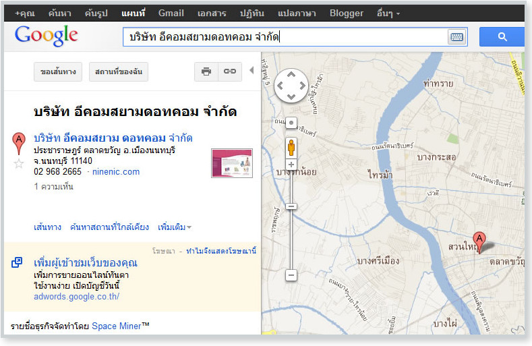Viewport: 532px width, 346px height.
Task: Click the ท่าทราย label on map
Action: tap(438, 83)
